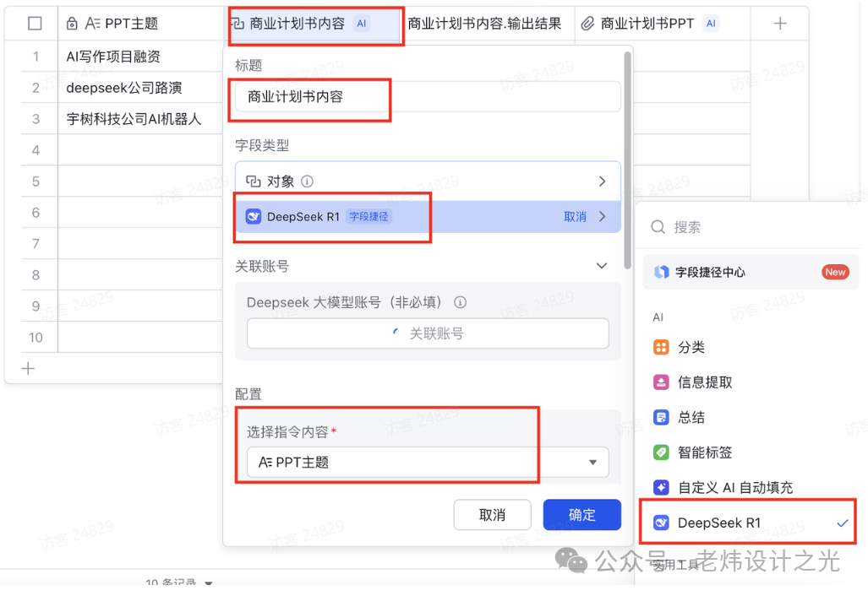Click the blue 总结 icon

[661, 417]
